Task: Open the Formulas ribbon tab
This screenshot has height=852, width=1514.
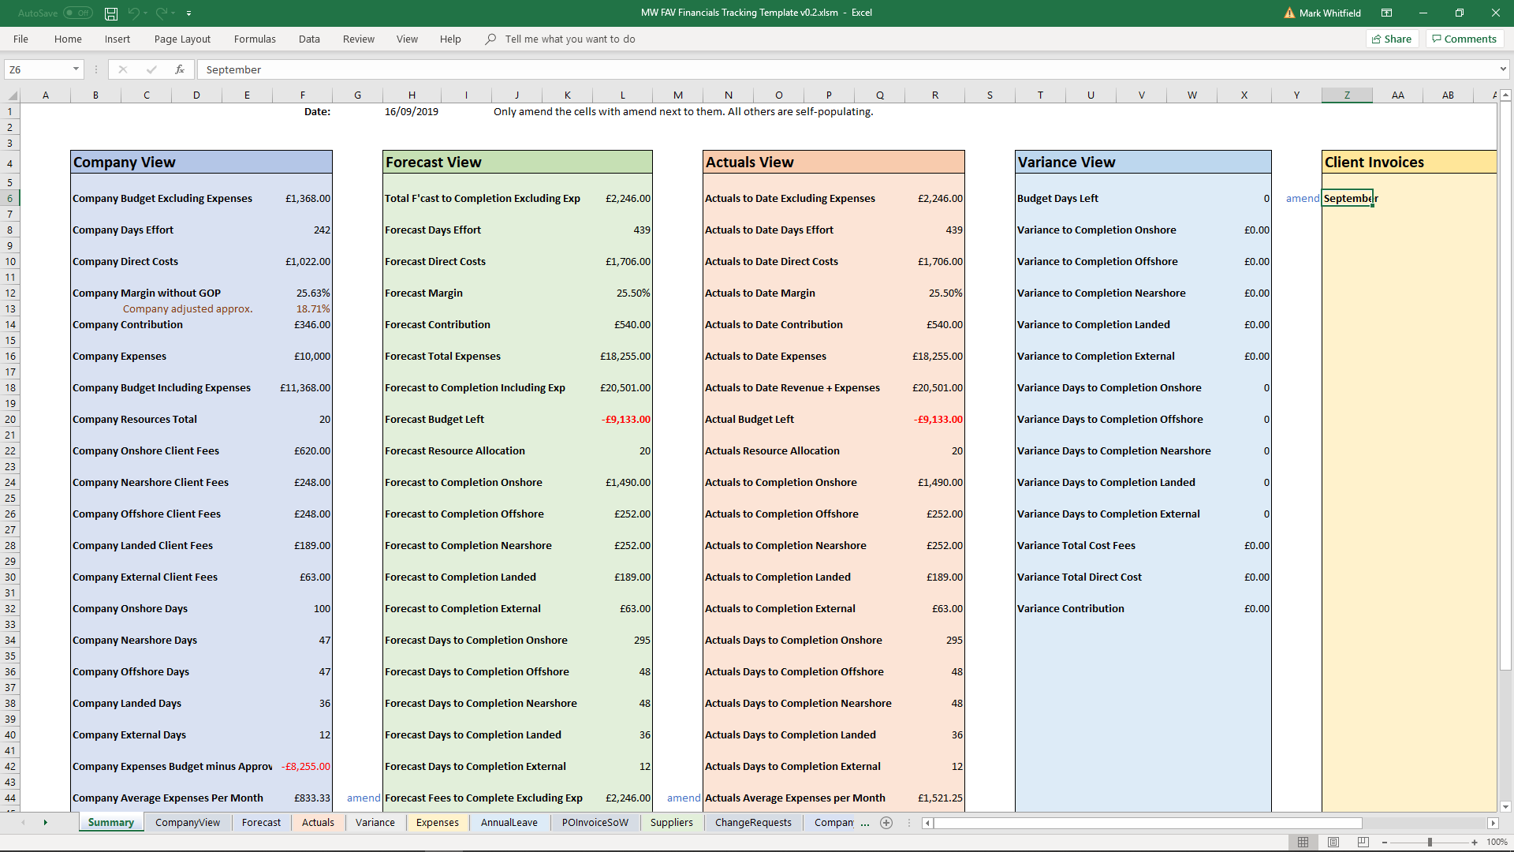Action: pos(255,39)
